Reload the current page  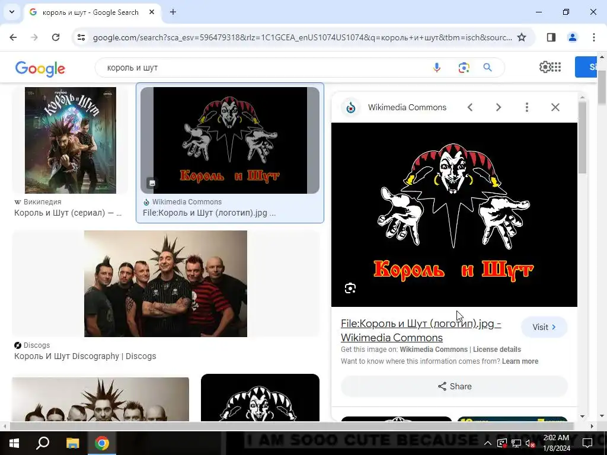pos(56,37)
